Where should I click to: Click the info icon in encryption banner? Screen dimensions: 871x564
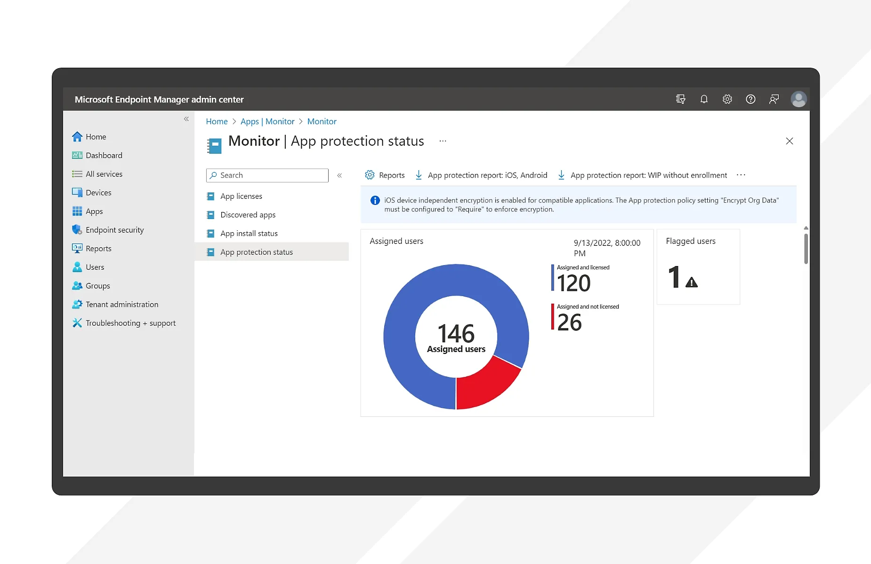pos(375,201)
